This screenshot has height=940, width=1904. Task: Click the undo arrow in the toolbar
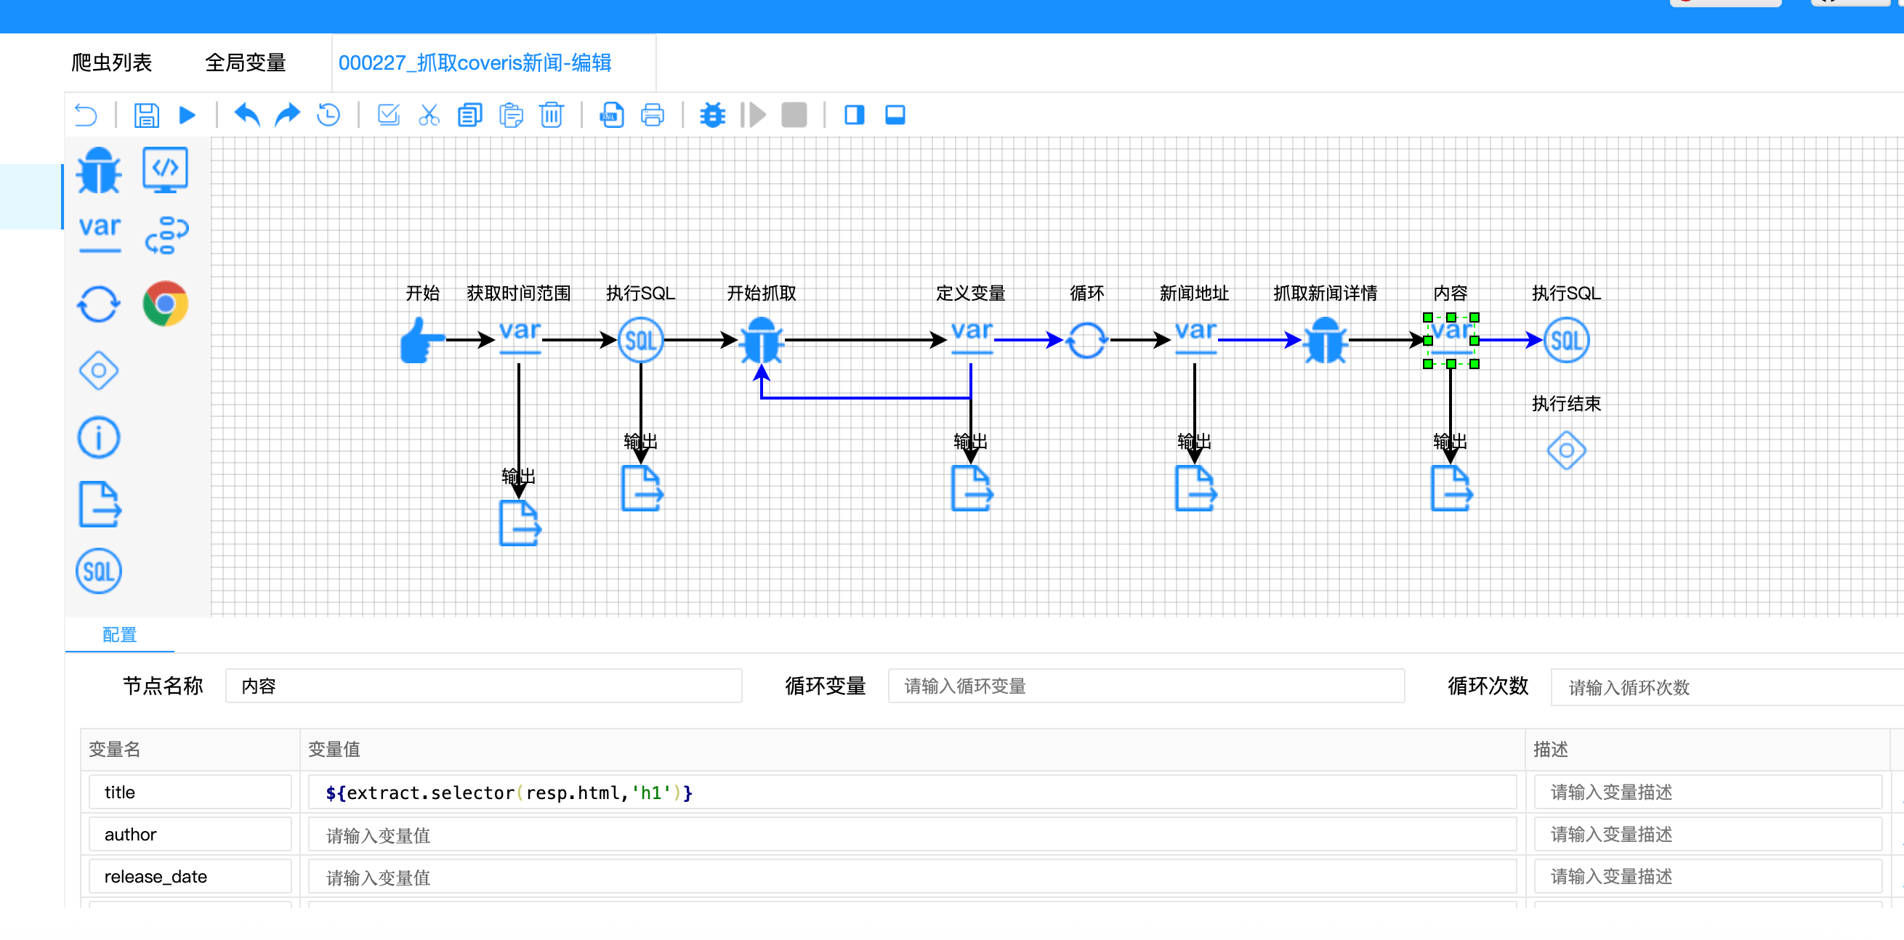tap(247, 116)
